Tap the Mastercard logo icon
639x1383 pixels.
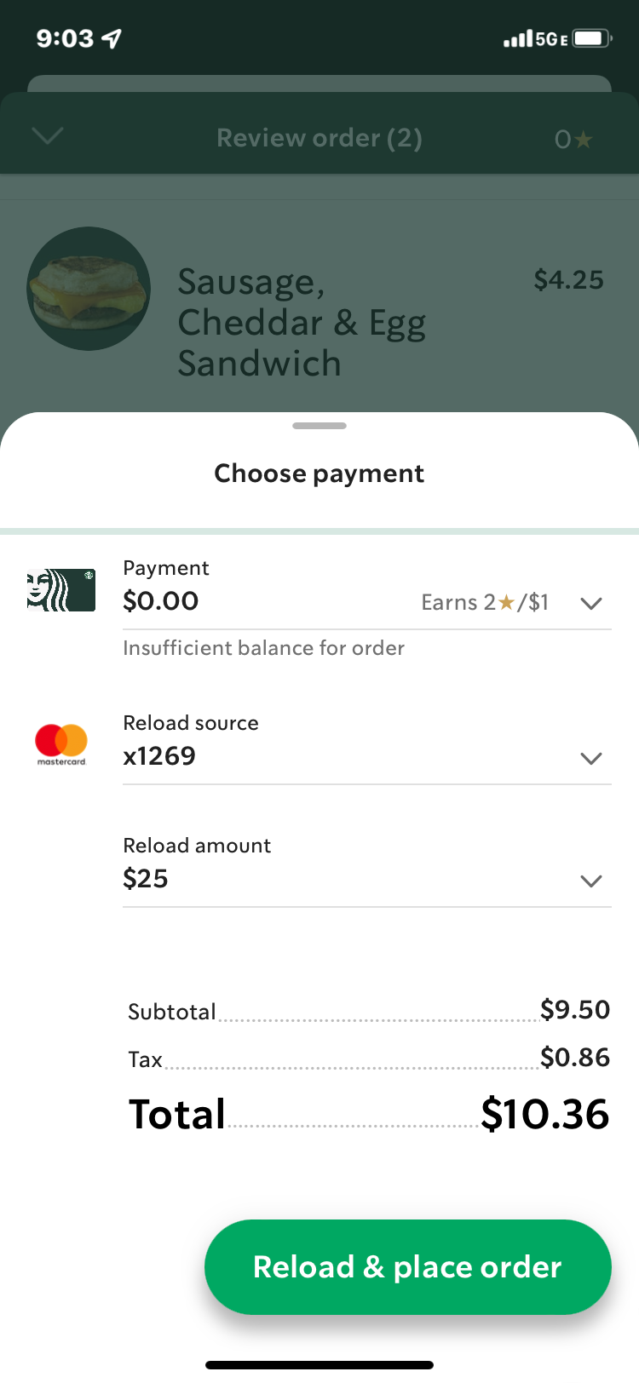click(61, 743)
